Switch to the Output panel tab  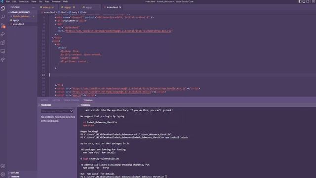(x=44, y=100)
